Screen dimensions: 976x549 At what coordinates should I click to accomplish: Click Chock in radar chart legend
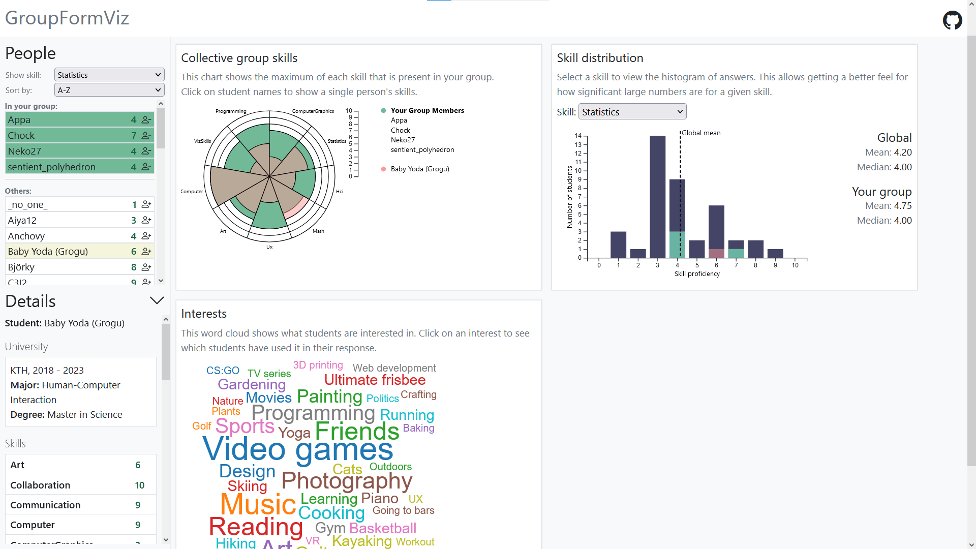pyautogui.click(x=401, y=130)
